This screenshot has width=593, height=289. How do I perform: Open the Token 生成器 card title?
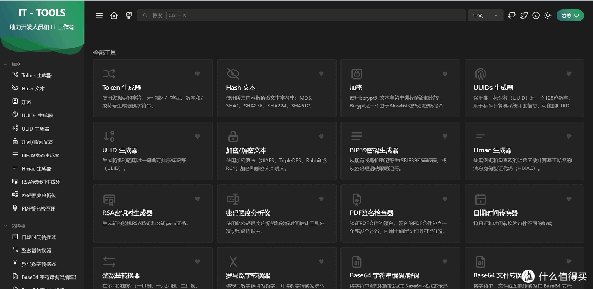click(x=121, y=88)
